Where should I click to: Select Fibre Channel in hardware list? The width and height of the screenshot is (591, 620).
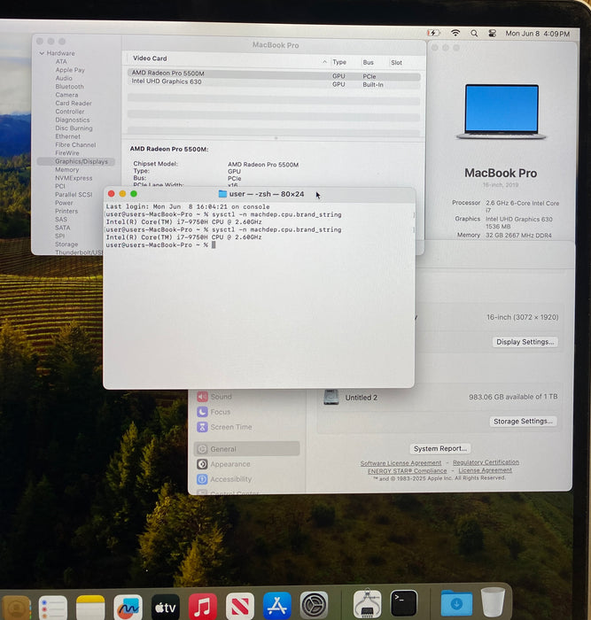tap(75, 144)
